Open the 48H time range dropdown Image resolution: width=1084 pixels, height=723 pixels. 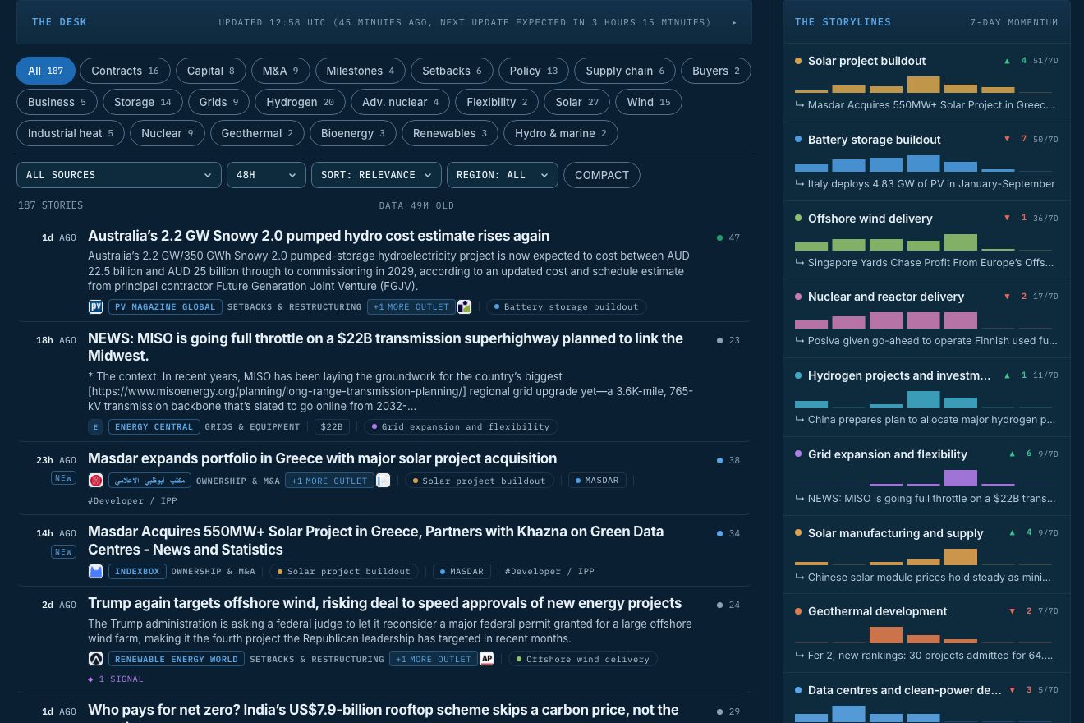tap(266, 175)
